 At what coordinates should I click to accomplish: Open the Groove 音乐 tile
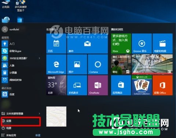pyautogui.click(x=142, y=43)
